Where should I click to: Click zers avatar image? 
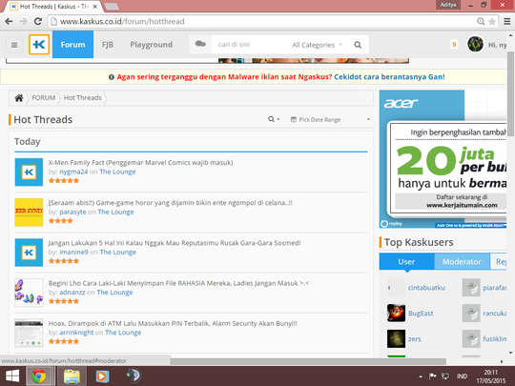[396, 338]
